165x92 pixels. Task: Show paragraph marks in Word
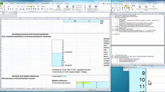click(132, 10)
